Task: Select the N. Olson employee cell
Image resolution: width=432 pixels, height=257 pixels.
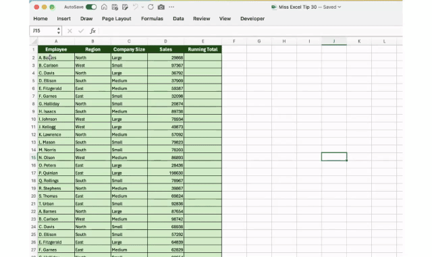Action: (56, 158)
